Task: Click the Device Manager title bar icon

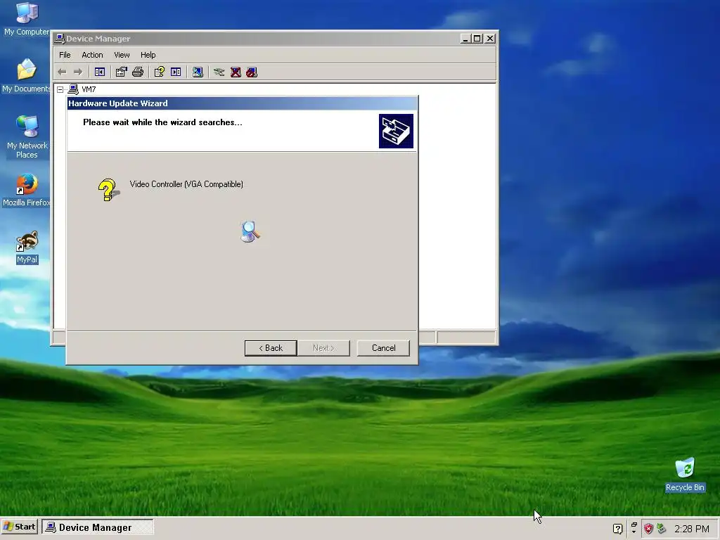Action: pos(60,39)
